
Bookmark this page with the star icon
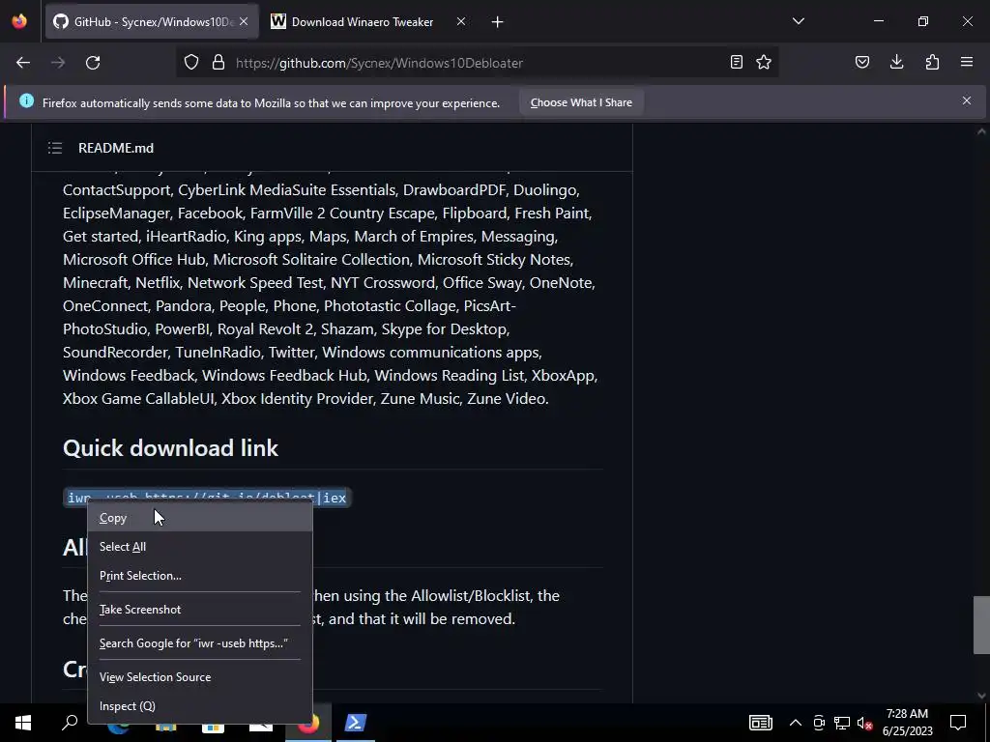click(x=764, y=62)
